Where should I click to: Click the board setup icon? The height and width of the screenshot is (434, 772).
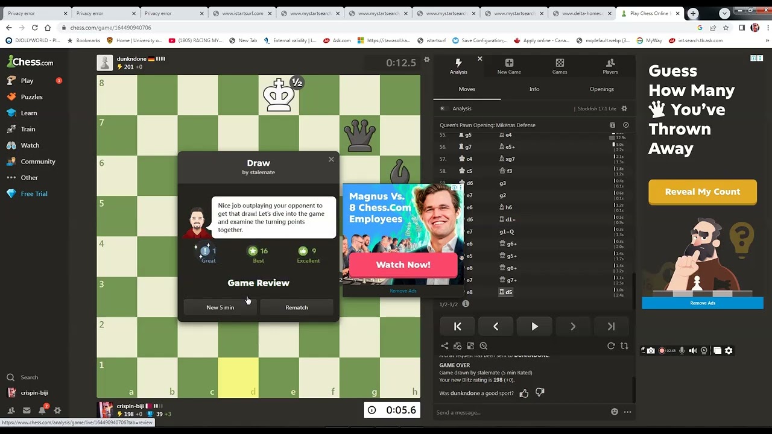pos(470,346)
